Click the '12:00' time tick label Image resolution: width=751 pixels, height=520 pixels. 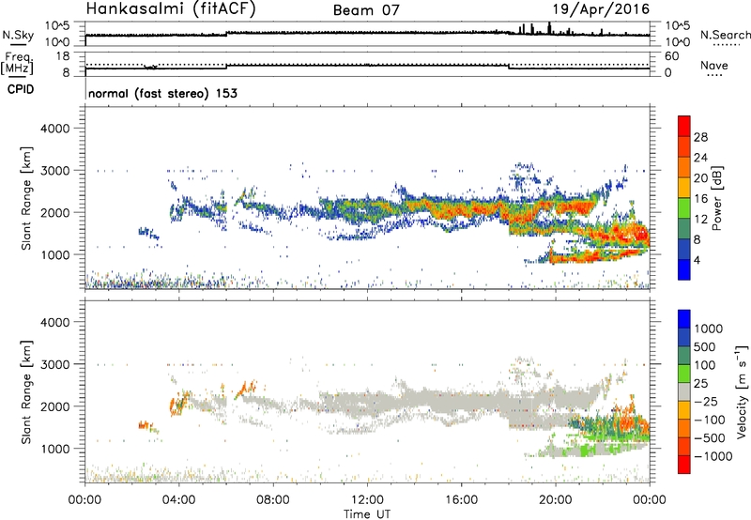pyautogui.click(x=367, y=500)
